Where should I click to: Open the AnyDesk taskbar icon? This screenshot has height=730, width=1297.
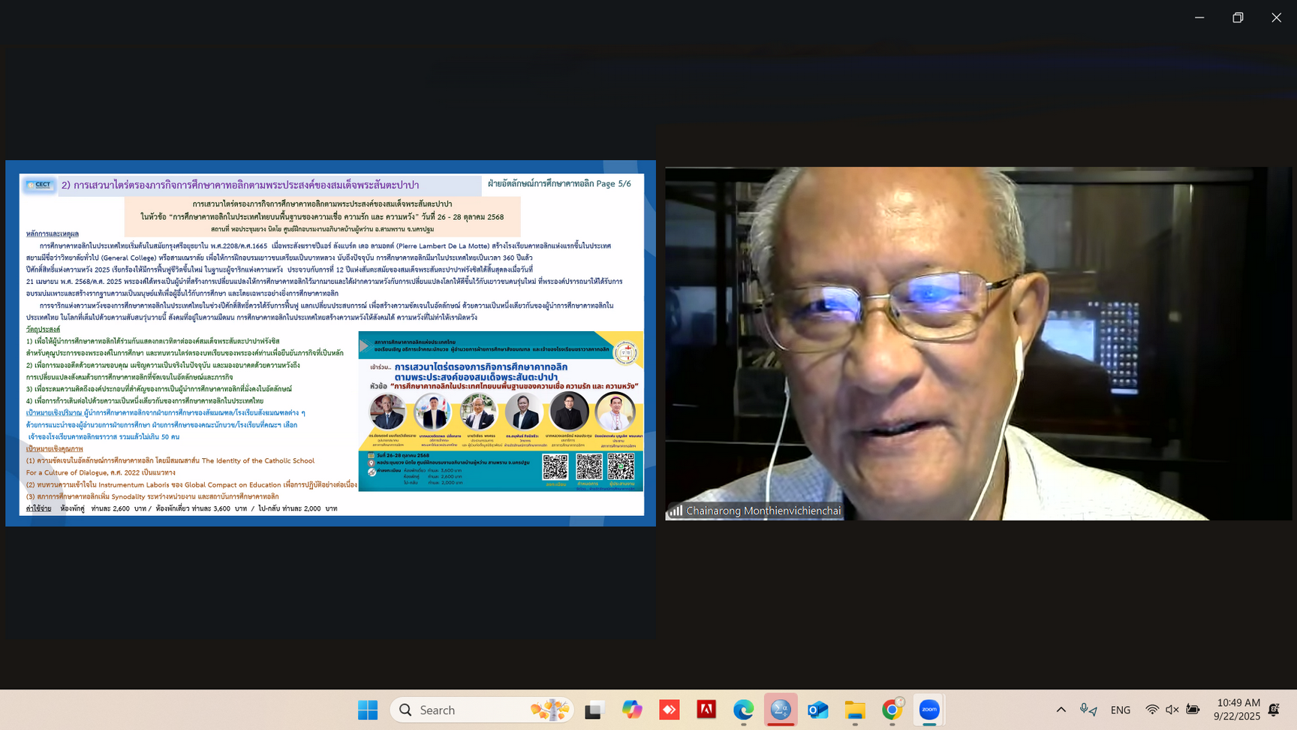(669, 710)
